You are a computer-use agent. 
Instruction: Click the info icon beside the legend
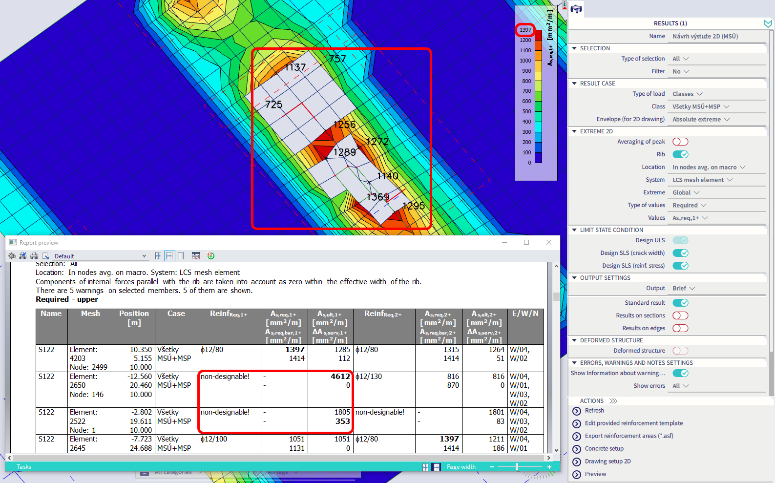[x=564, y=5]
